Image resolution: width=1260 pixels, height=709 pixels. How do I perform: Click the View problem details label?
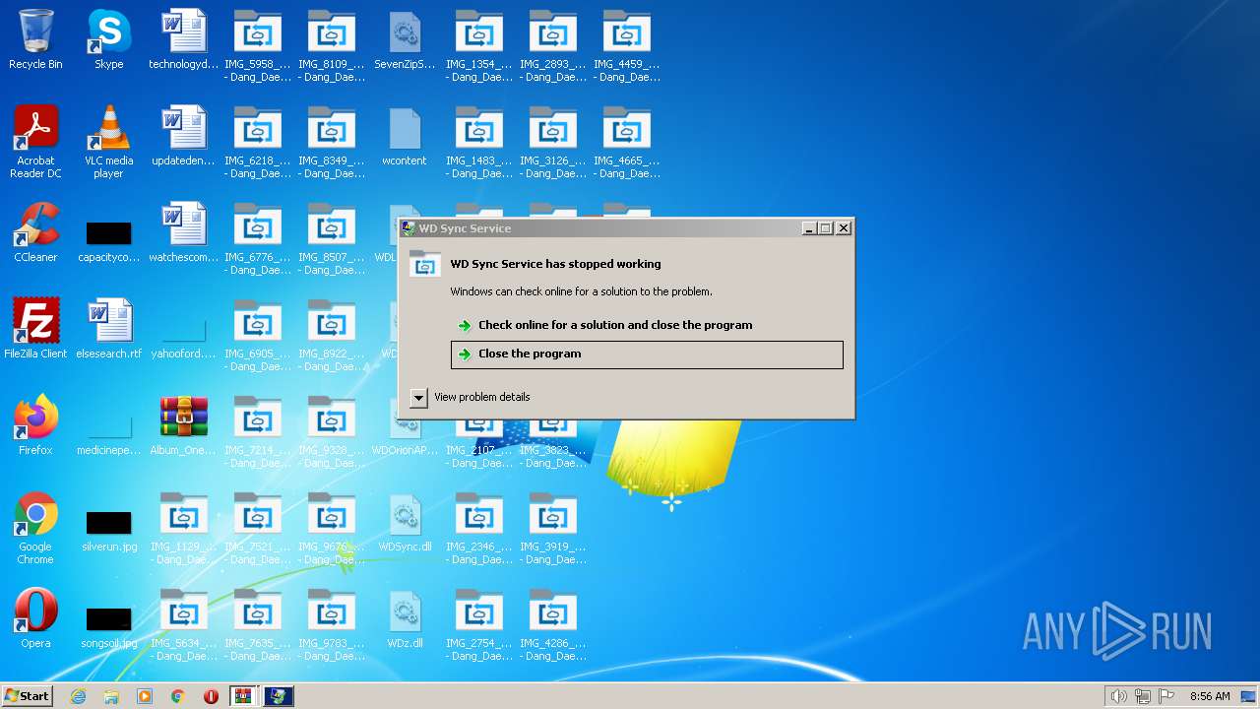click(x=482, y=397)
